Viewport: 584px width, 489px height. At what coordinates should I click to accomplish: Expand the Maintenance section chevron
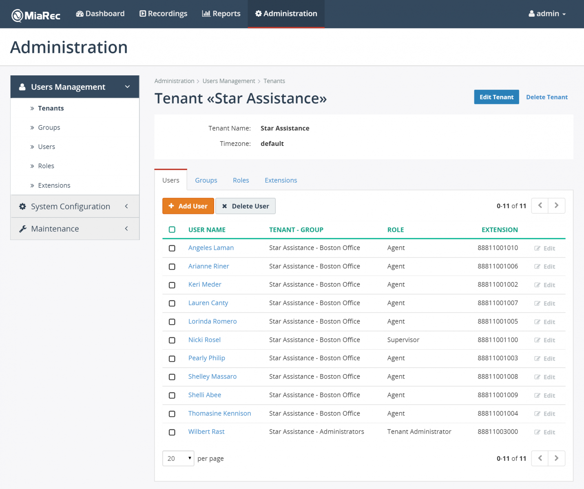126,229
